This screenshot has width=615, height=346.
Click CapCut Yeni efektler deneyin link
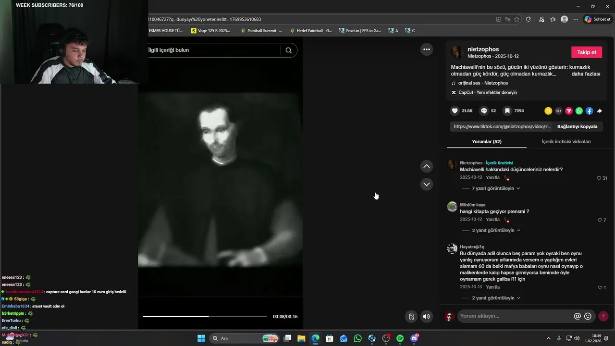pos(488,92)
